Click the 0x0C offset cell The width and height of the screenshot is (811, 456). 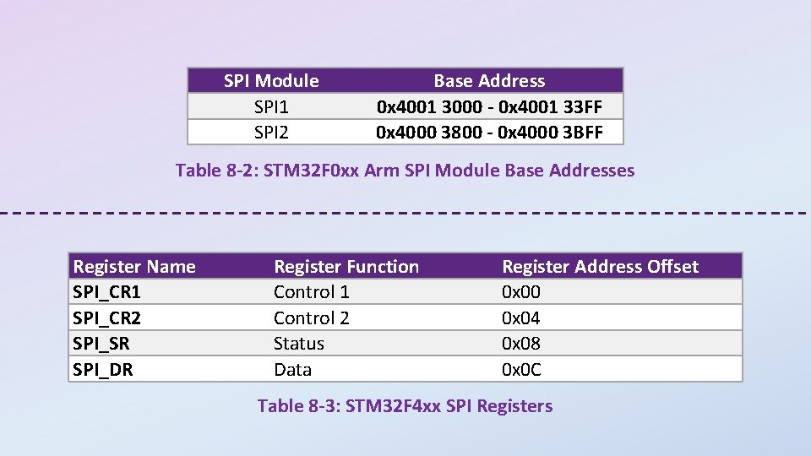click(521, 370)
